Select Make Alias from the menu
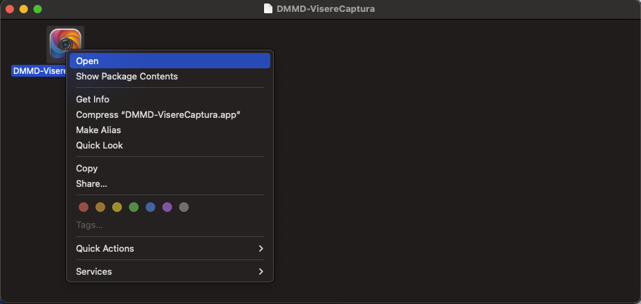The width and height of the screenshot is (641, 304). [x=170, y=130]
